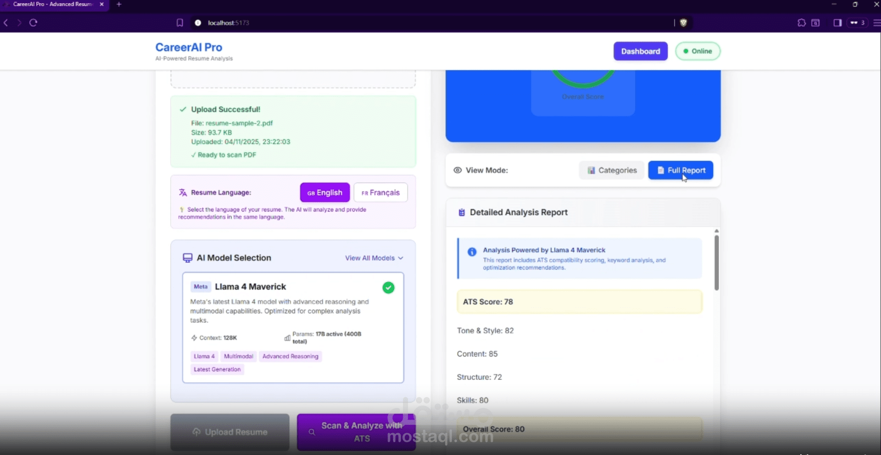Click the bookmark icon in the toolbar
The width and height of the screenshot is (881, 455).
180,22
